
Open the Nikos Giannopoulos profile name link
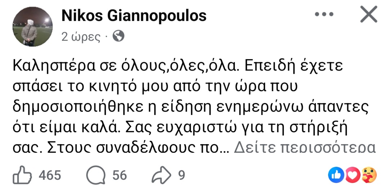[x=134, y=15]
